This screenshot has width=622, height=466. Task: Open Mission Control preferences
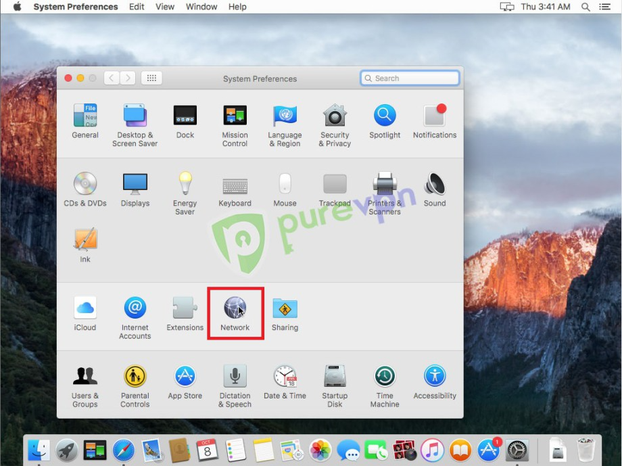point(235,125)
